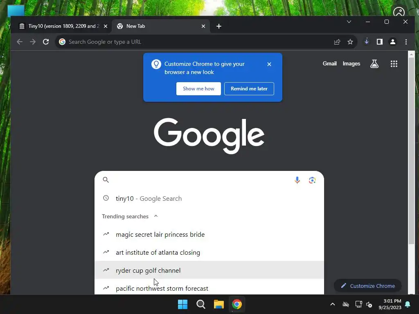Click Show me how button
The height and width of the screenshot is (314, 419).
point(198,89)
